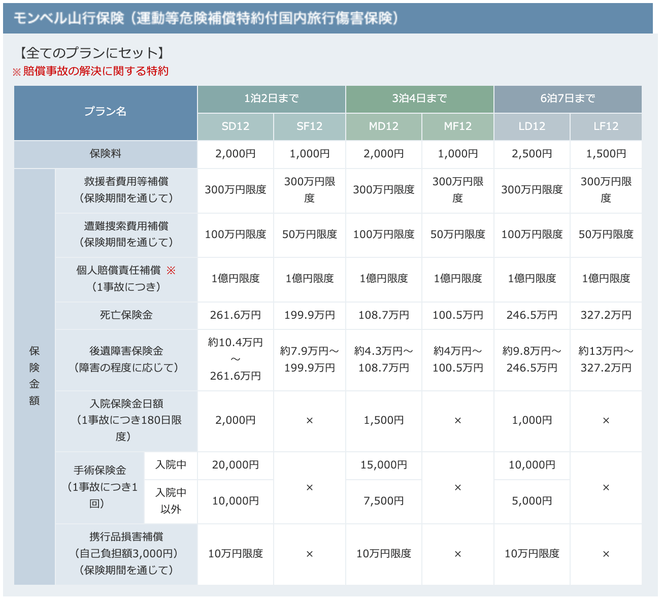Click the vertical 保険金額 label
Screen dimensions: 662x602
pyautogui.click(x=35, y=377)
